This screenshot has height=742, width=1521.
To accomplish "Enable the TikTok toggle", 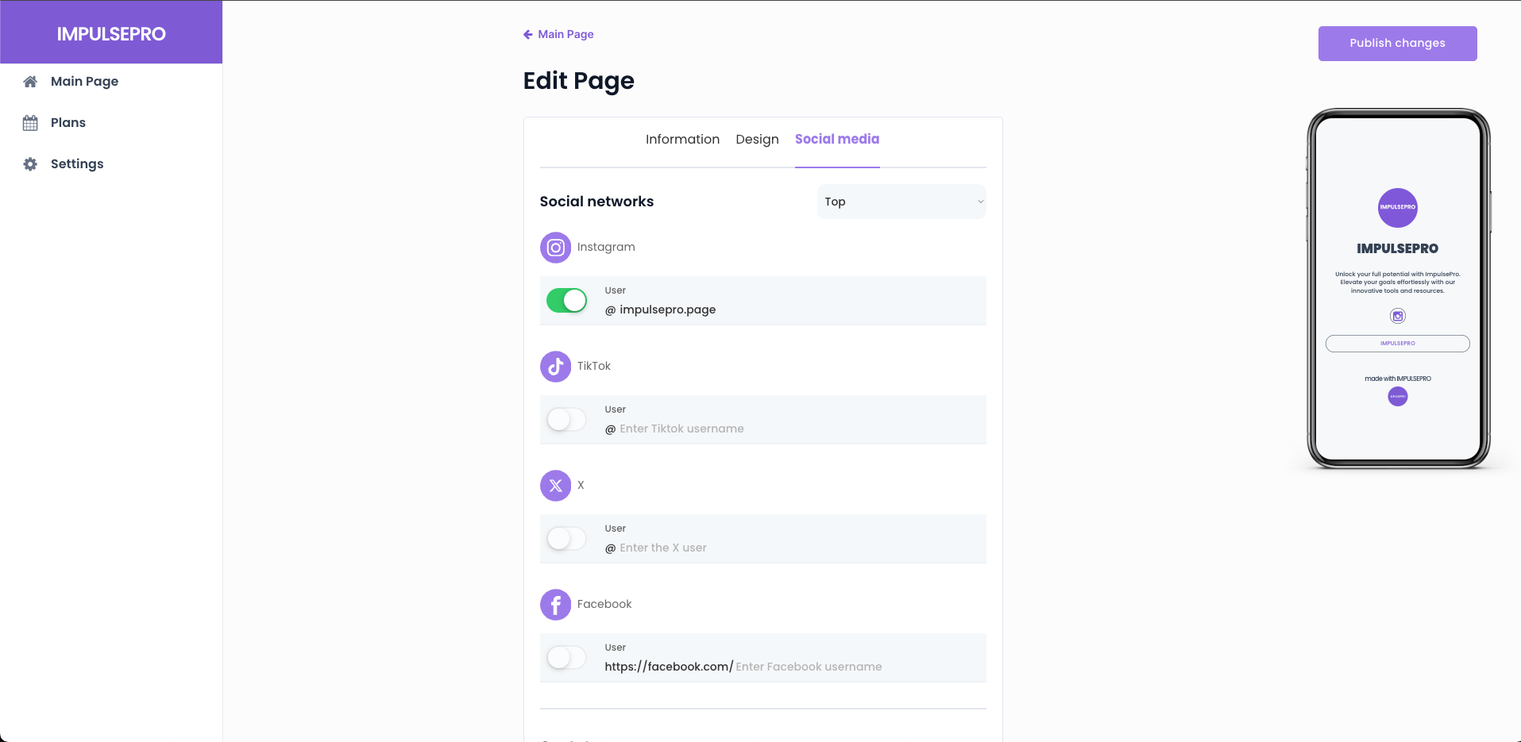I will pyautogui.click(x=567, y=420).
